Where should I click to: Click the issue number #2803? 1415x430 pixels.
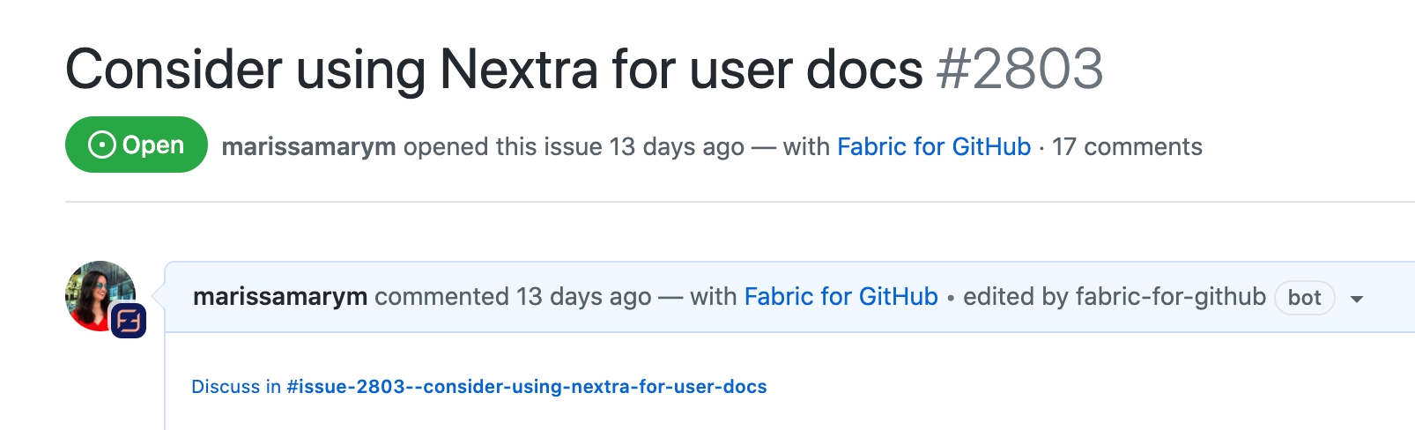tap(1019, 69)
